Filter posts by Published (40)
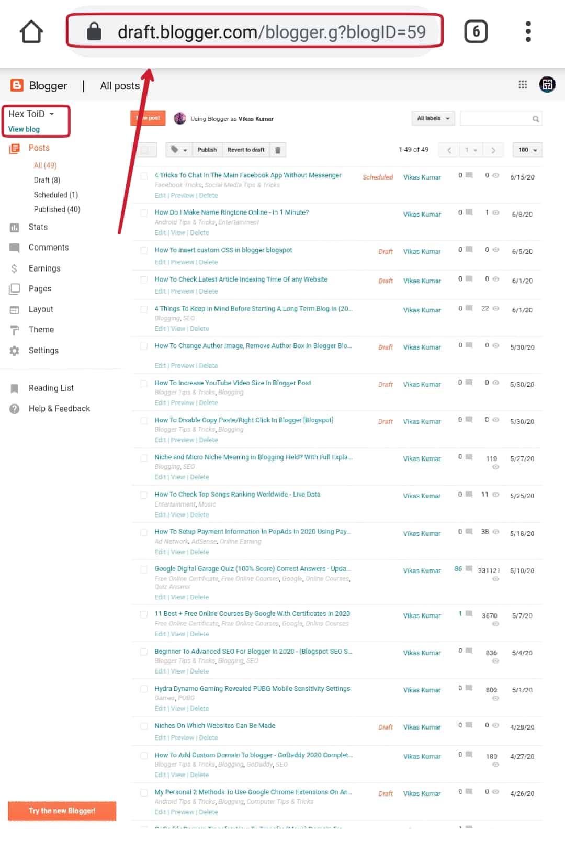The width and height of the screenshot is (565, 841). tap(57, 209)
